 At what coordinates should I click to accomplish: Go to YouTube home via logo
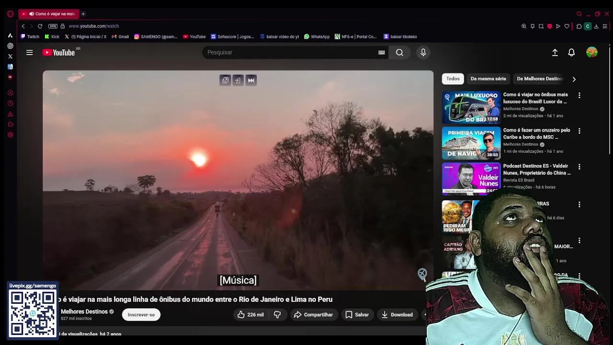coord(59,53)
